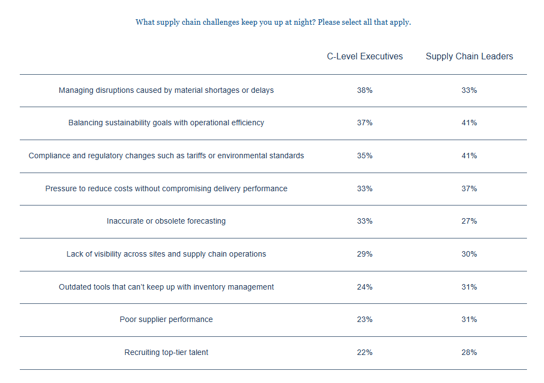Click the 24% value for outdated tools
The height and width of the screenshot is (383, 544).
point(365,287)
